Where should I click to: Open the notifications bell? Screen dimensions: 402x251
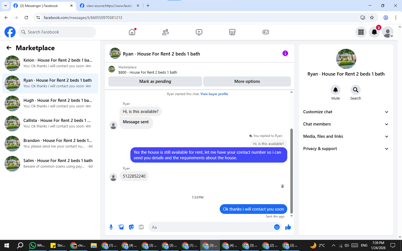(x=374, y=32)
